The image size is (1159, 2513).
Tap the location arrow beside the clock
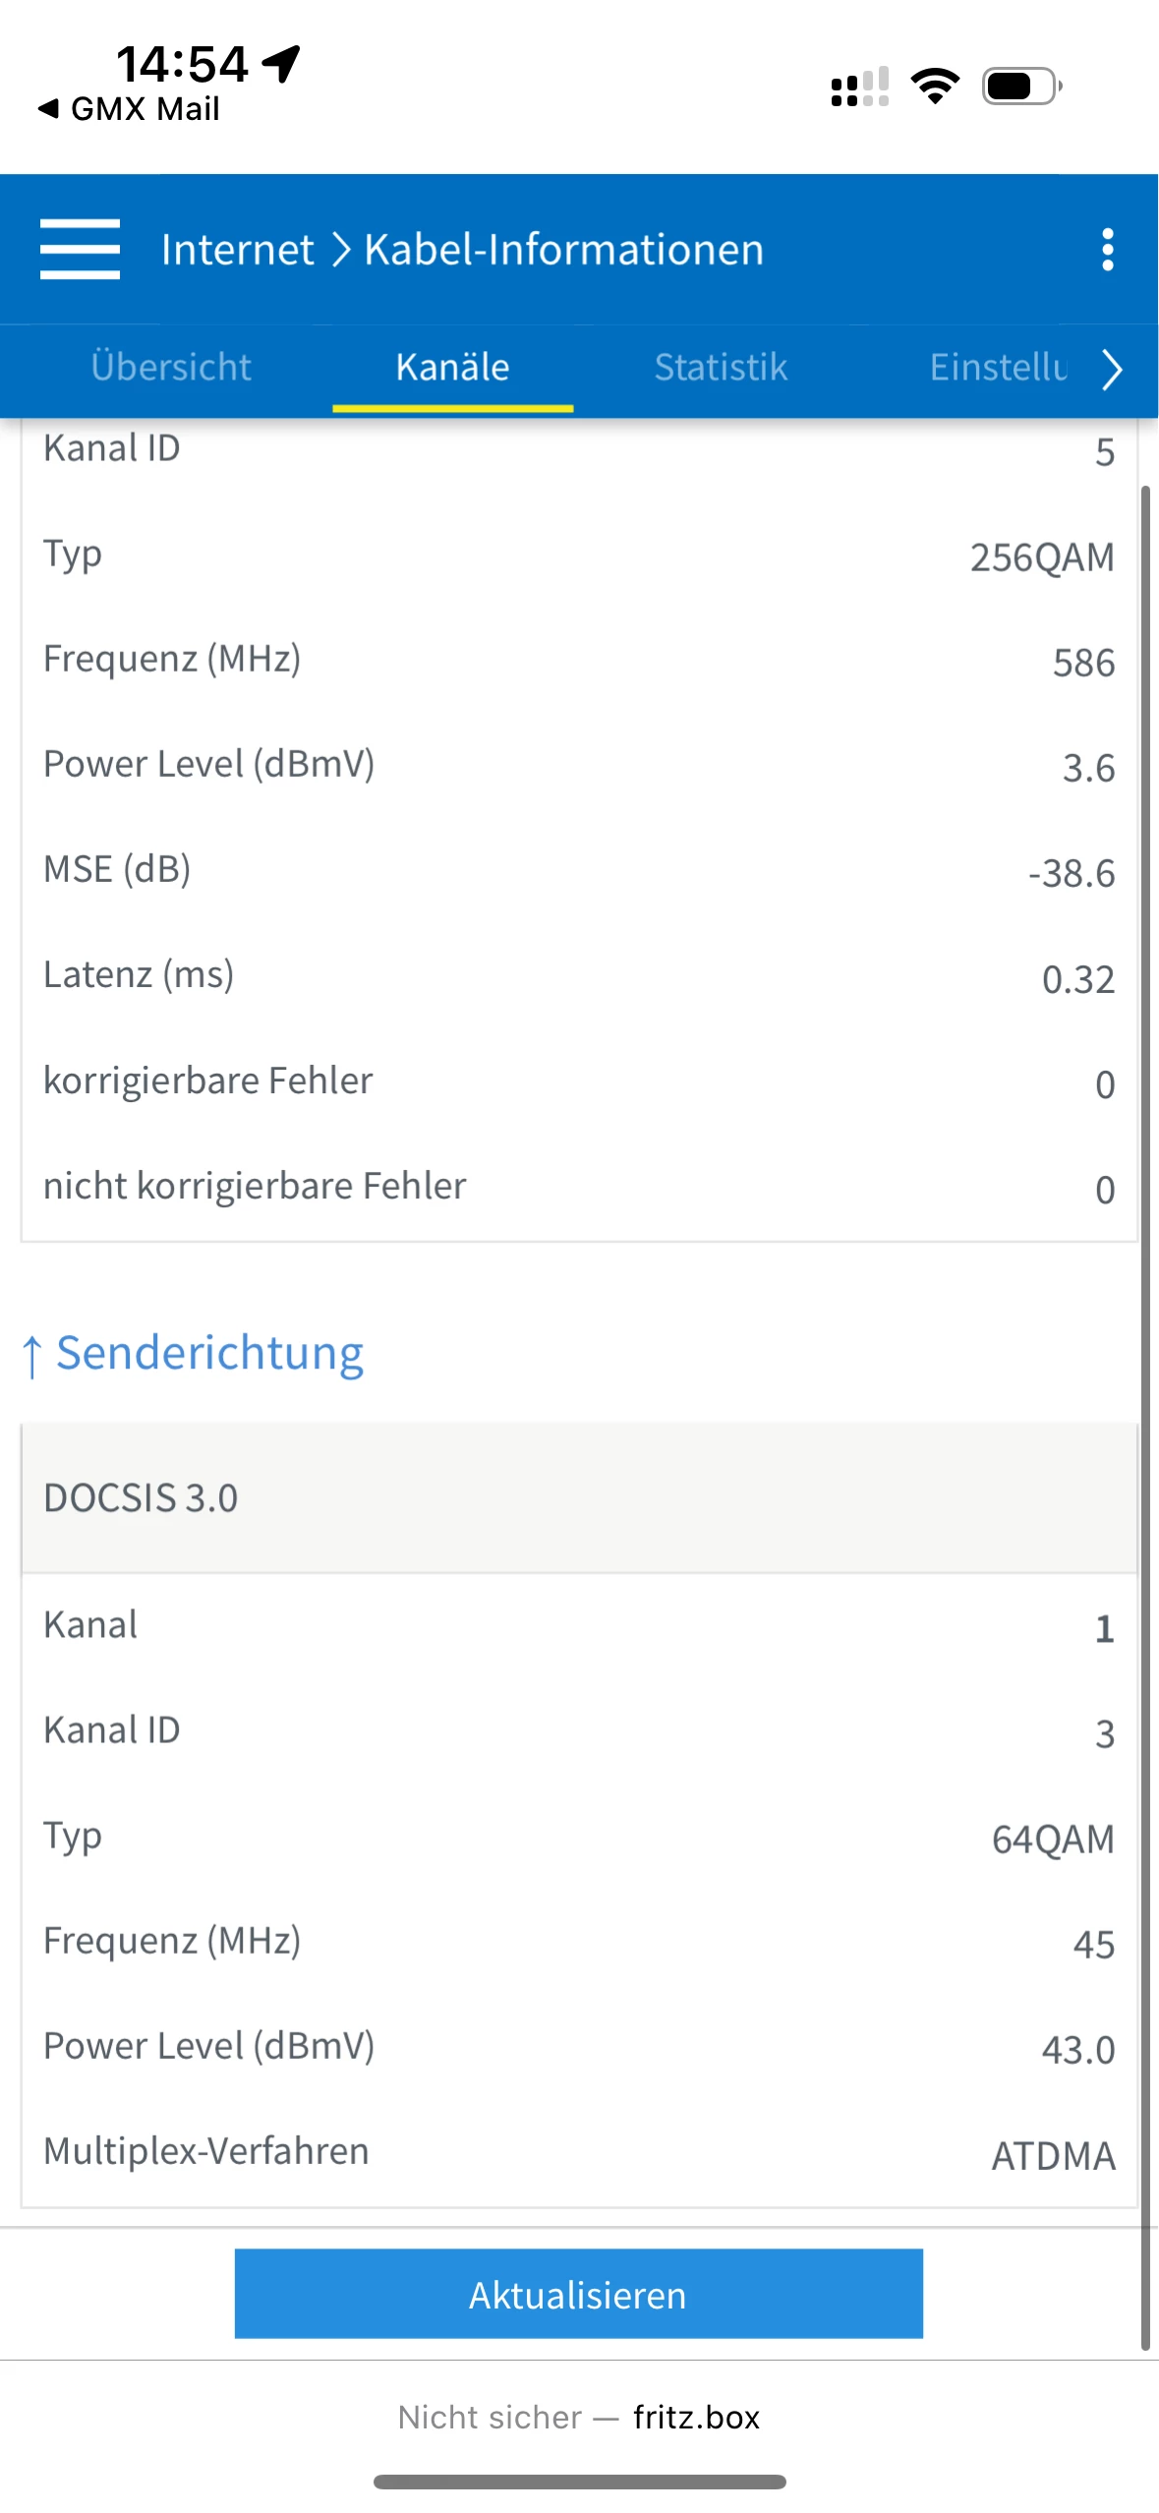(281, 64)
